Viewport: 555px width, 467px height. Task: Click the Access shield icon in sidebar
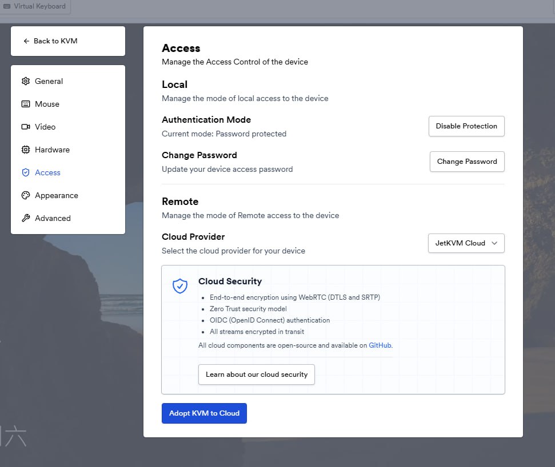26,172
